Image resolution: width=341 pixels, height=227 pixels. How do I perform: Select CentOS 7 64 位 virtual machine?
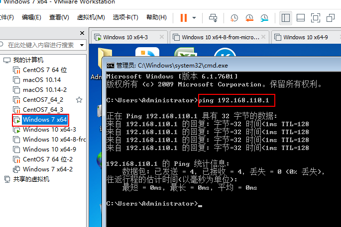[45, 70]
